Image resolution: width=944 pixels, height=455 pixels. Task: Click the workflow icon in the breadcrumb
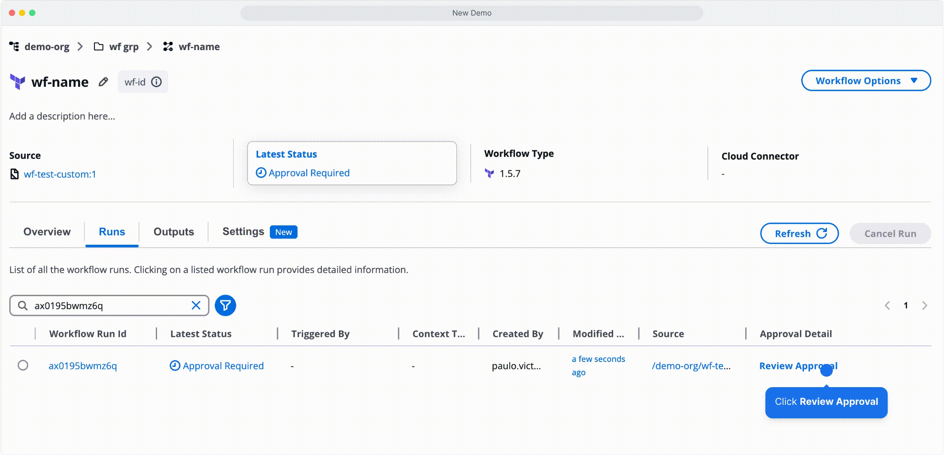167,46
